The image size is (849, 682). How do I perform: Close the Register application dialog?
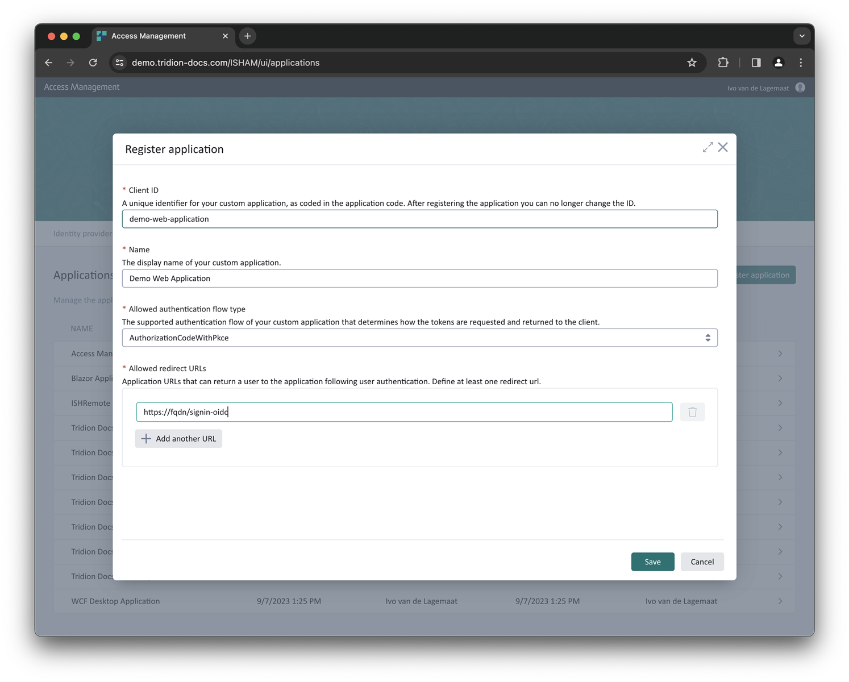click(x=723, y=147)
